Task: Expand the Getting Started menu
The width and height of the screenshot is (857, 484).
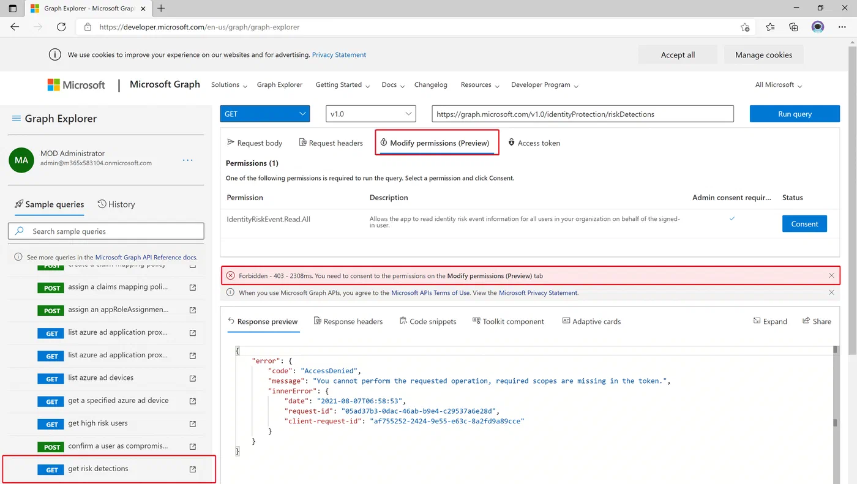Action: (343, 85)
